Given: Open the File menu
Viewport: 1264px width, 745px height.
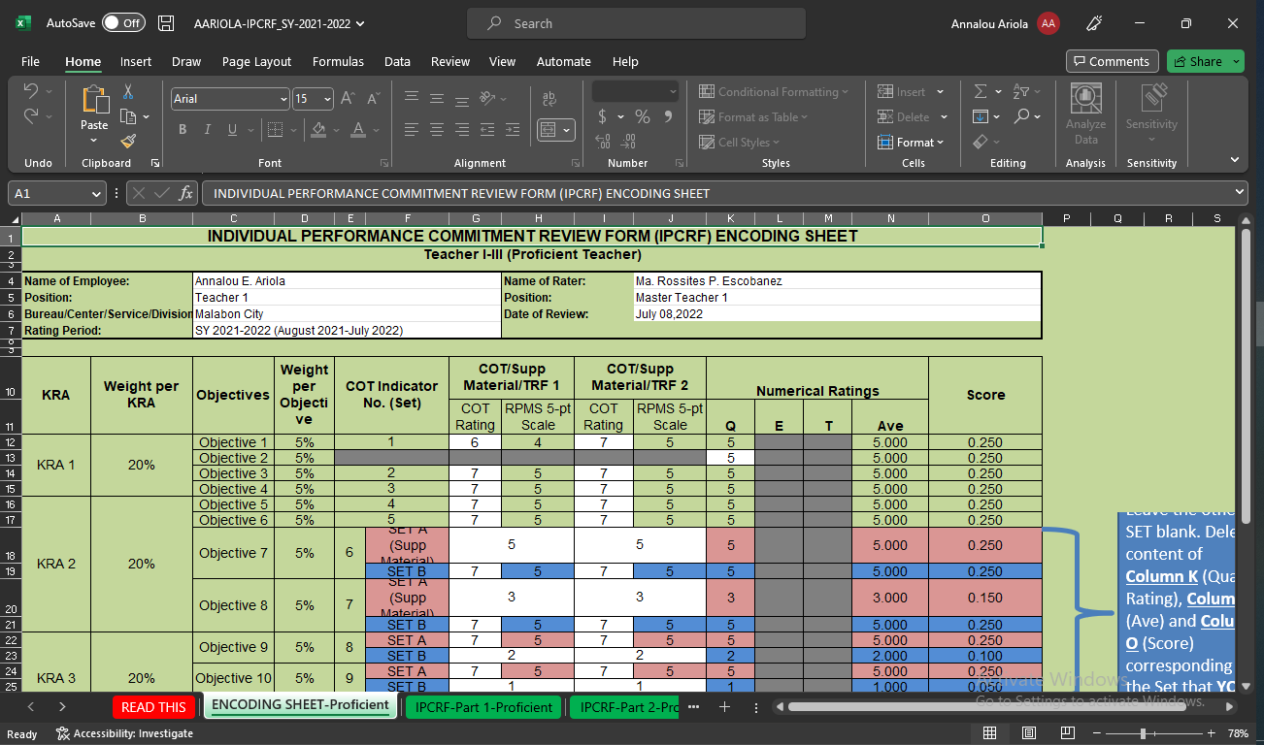Looking at the screenshot, I should 30,61.
